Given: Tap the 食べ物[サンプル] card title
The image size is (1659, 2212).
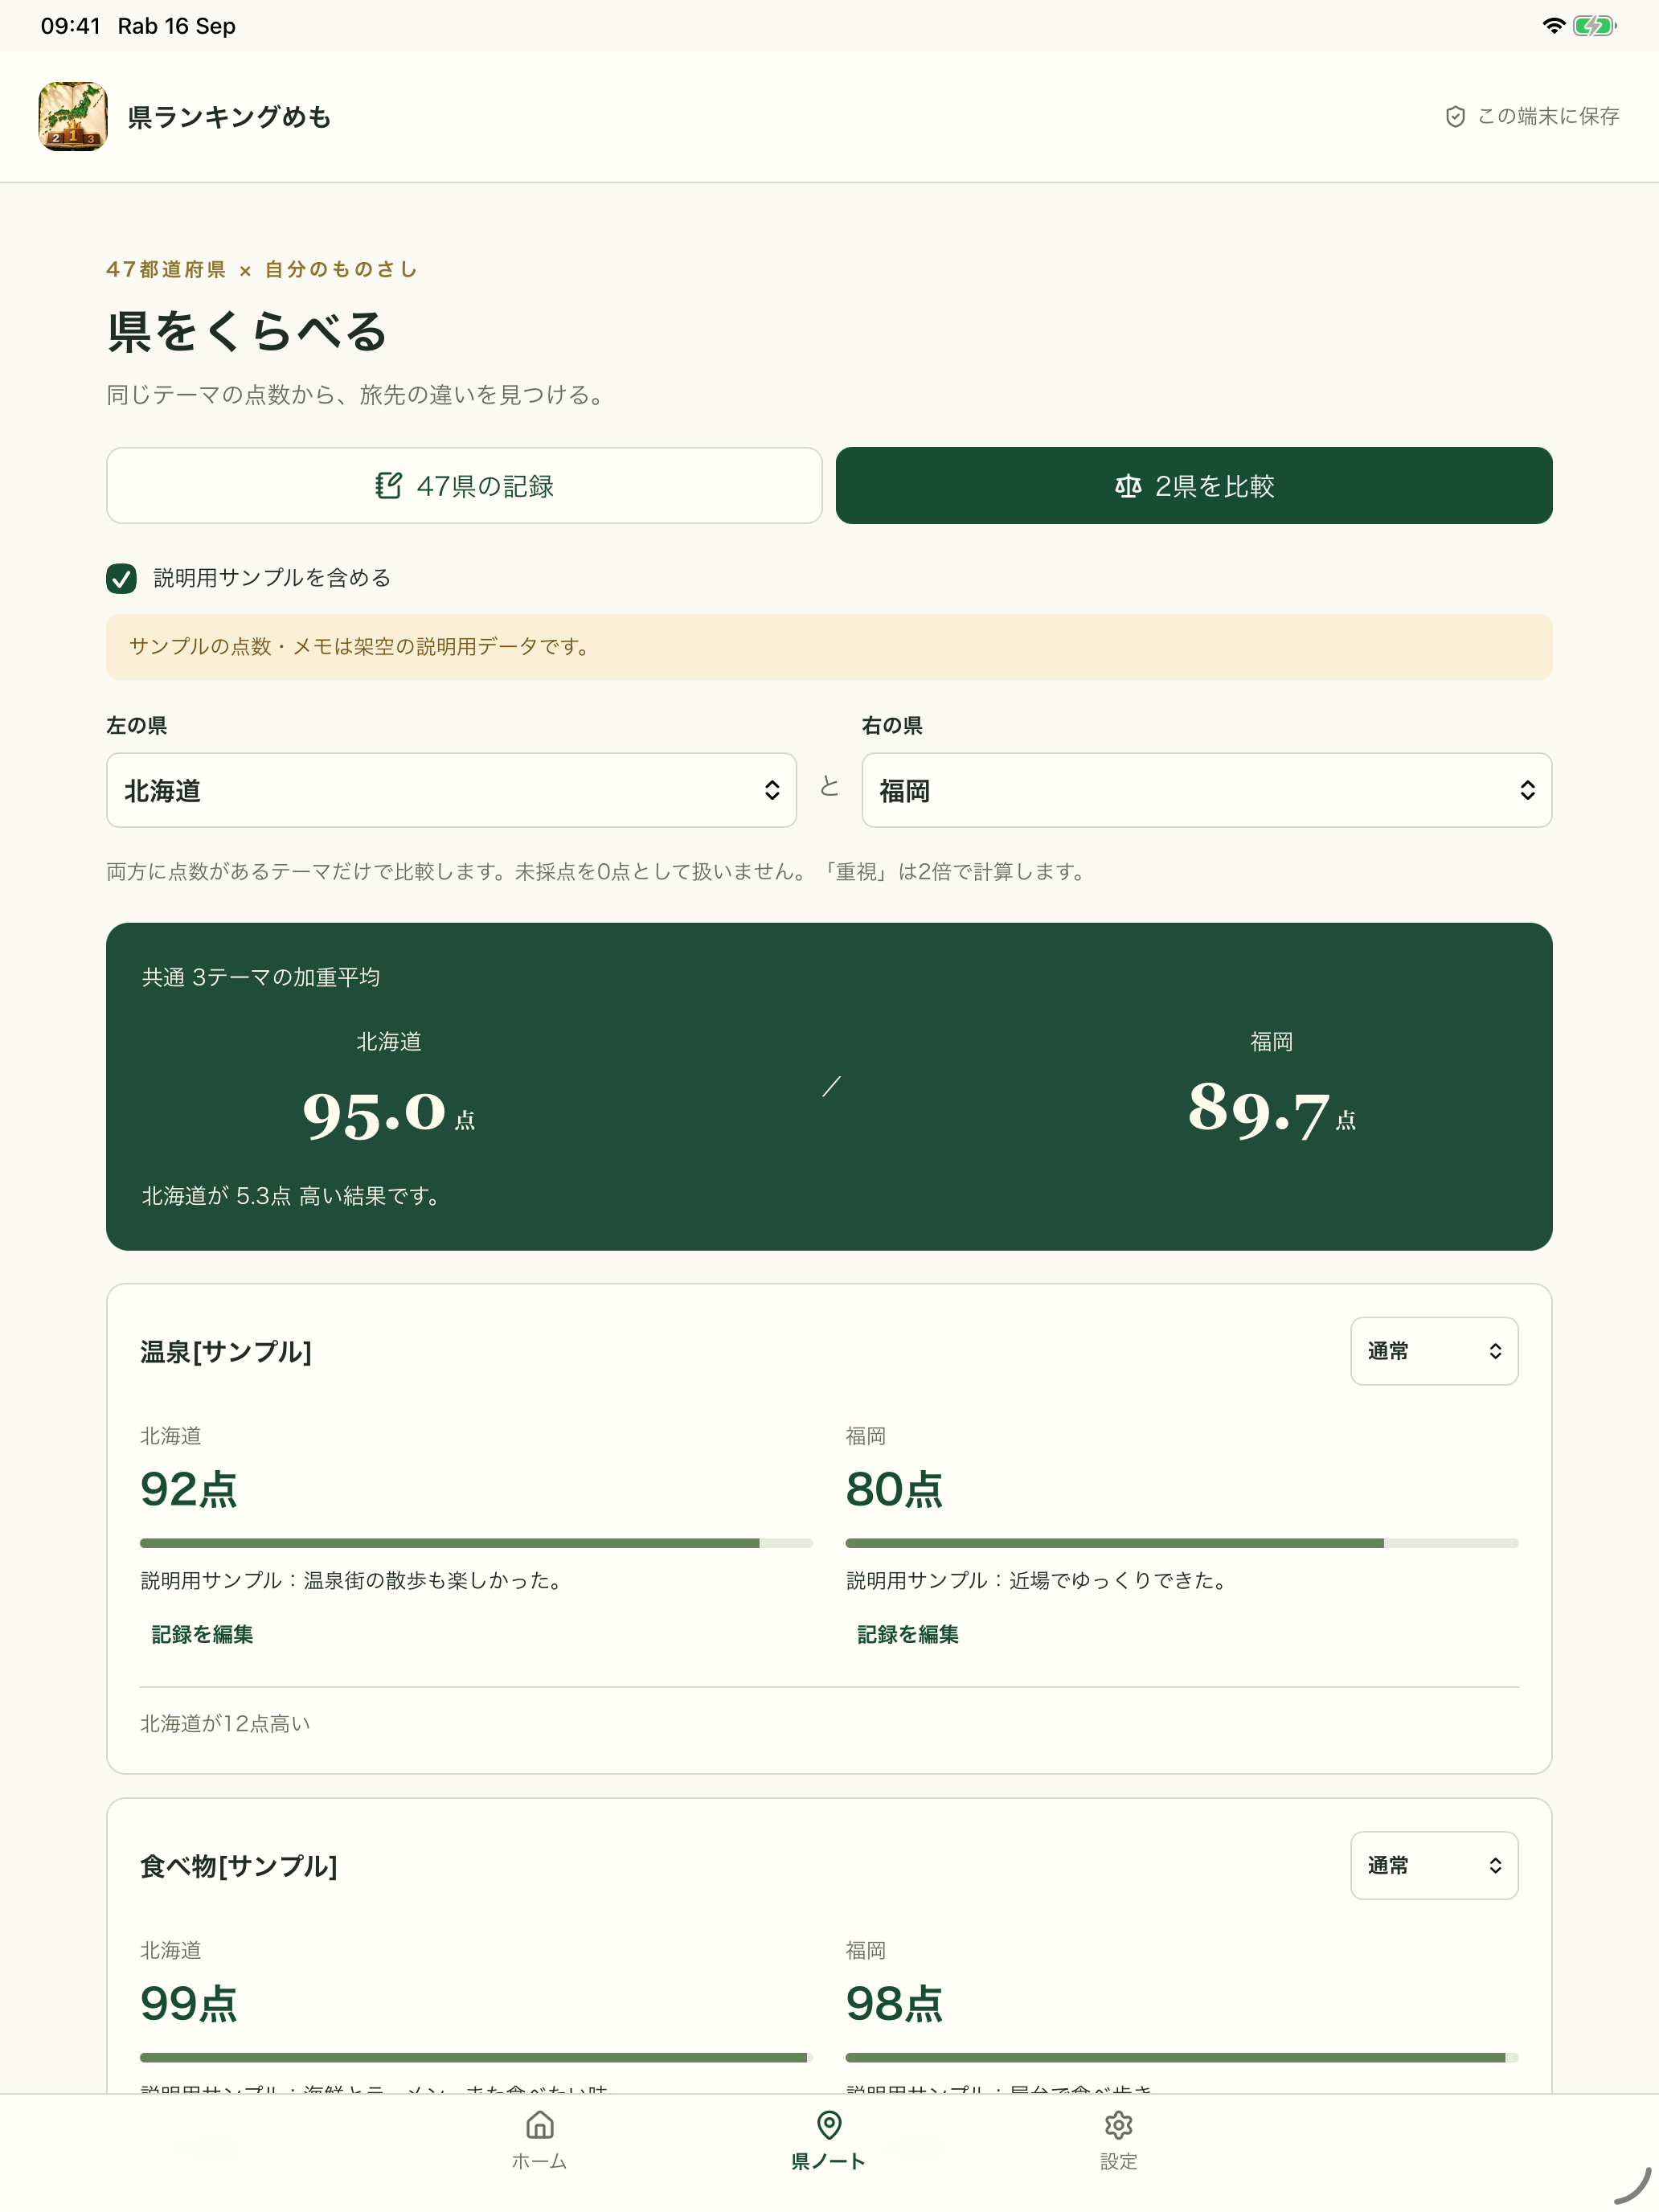Looking at the screenshot, I should pos(239,1866).
